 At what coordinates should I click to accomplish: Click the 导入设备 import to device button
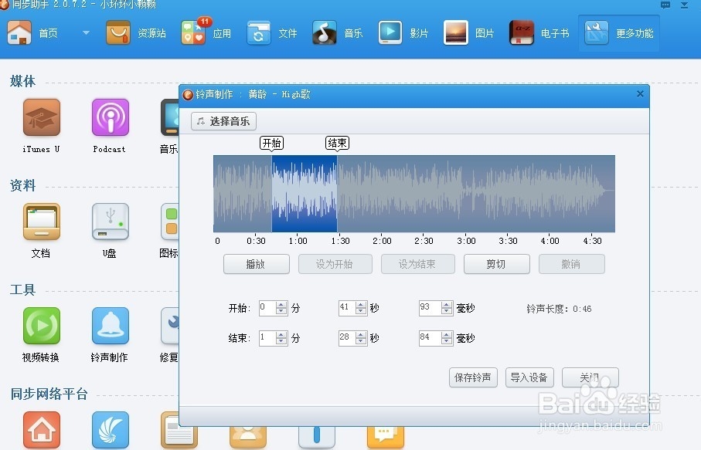coord(529,377)
